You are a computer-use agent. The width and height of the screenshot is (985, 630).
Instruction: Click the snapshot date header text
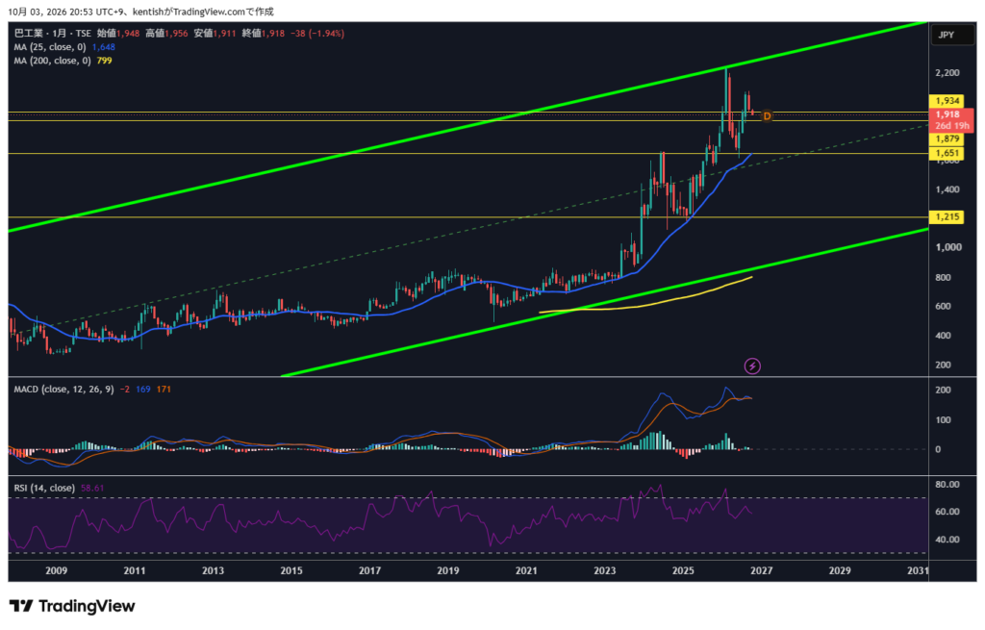point(140,12)
